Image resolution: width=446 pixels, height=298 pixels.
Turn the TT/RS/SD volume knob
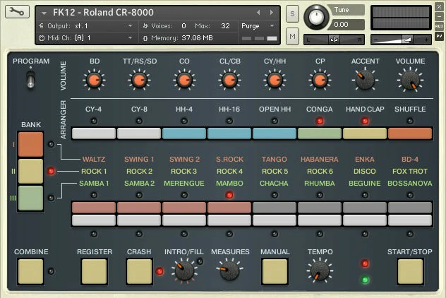[139, 81]
